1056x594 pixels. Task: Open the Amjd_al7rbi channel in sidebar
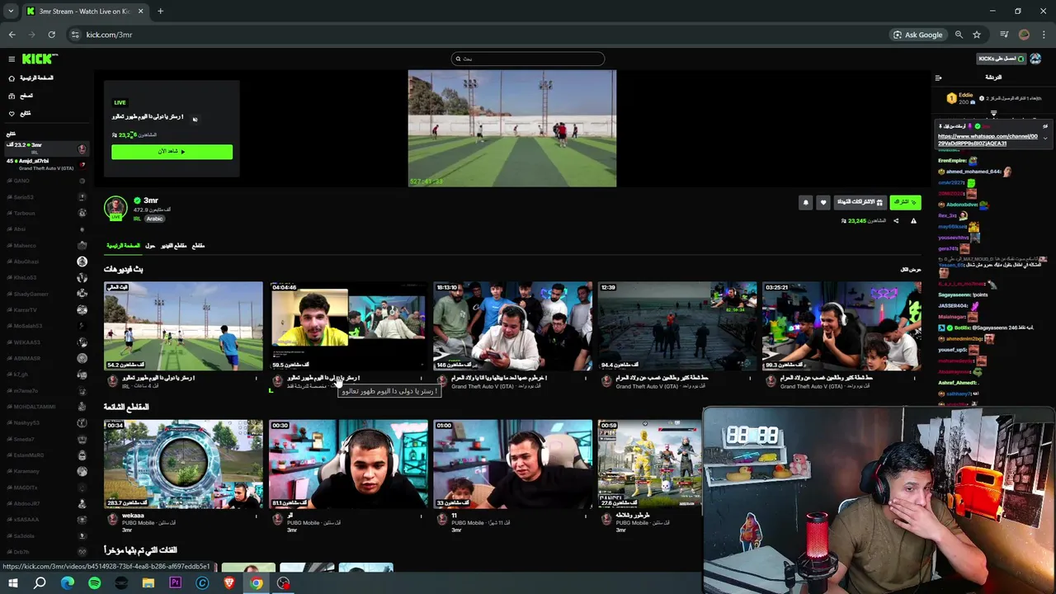coord(46,164)
